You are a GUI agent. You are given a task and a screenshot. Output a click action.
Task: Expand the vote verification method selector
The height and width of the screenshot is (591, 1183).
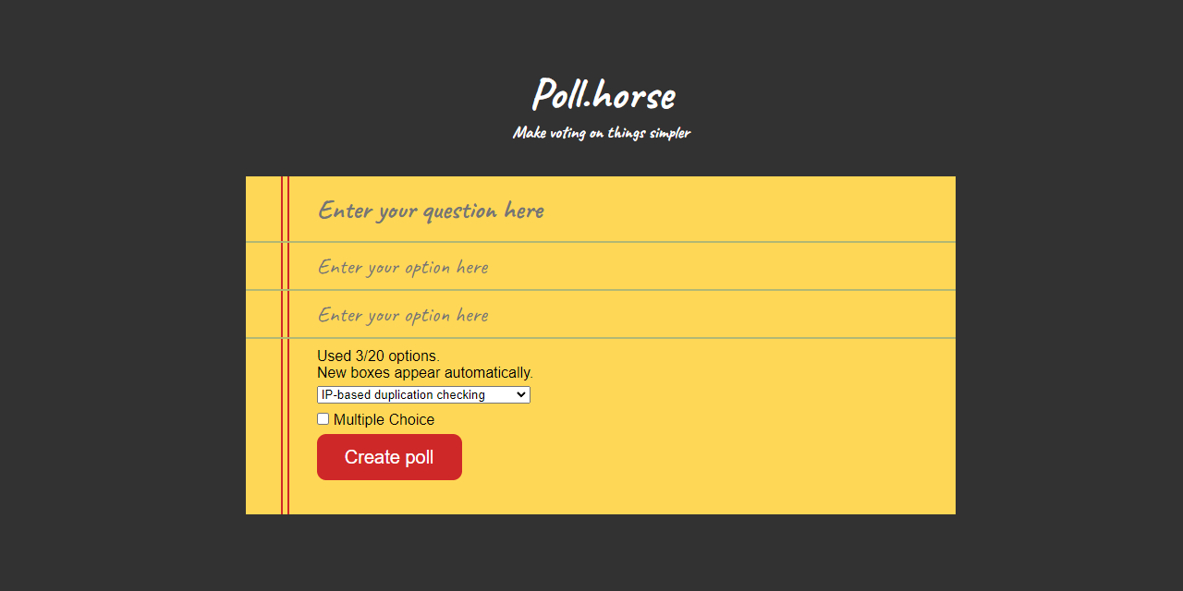tap(423, 394)
